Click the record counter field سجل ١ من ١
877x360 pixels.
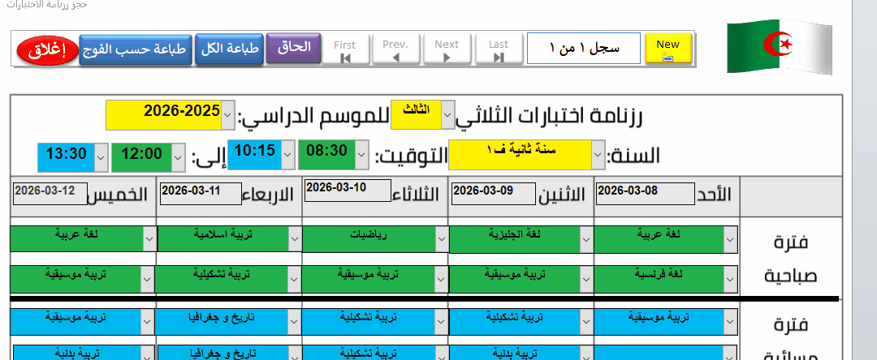(x=584, y=49)
